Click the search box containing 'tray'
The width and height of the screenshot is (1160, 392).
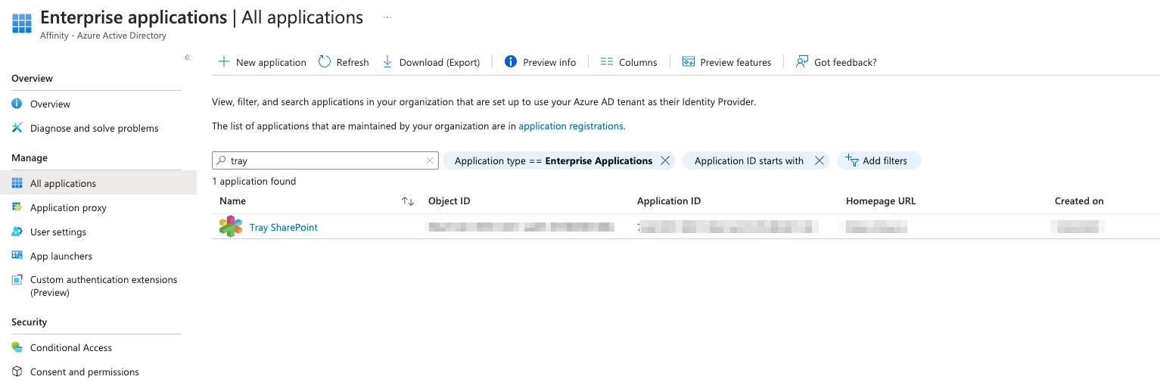[x=325, y=160]
